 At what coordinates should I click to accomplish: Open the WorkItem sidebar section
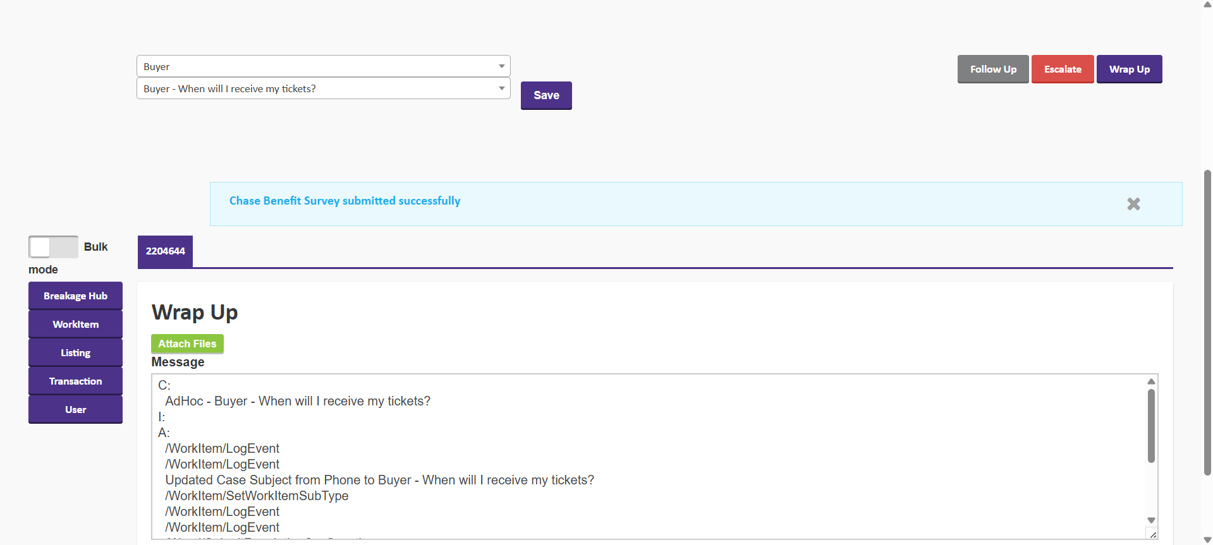point(75,325)
